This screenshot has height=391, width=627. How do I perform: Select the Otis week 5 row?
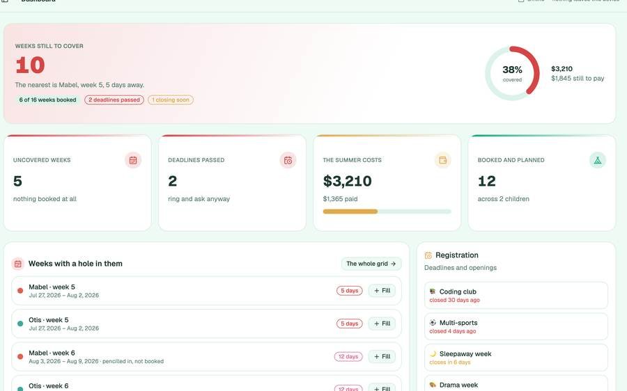pyautogui.click(x=206, y=324)
